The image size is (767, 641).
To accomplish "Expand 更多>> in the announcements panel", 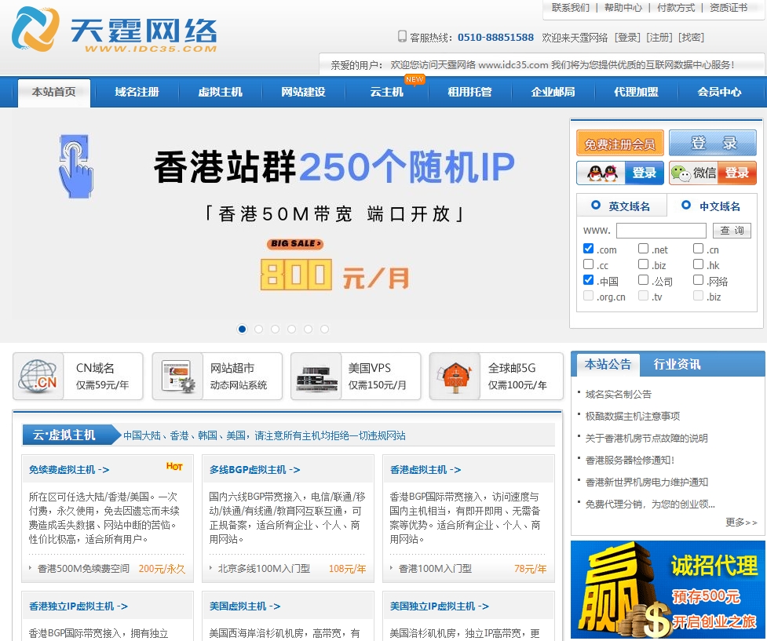I will pos(741,523).
